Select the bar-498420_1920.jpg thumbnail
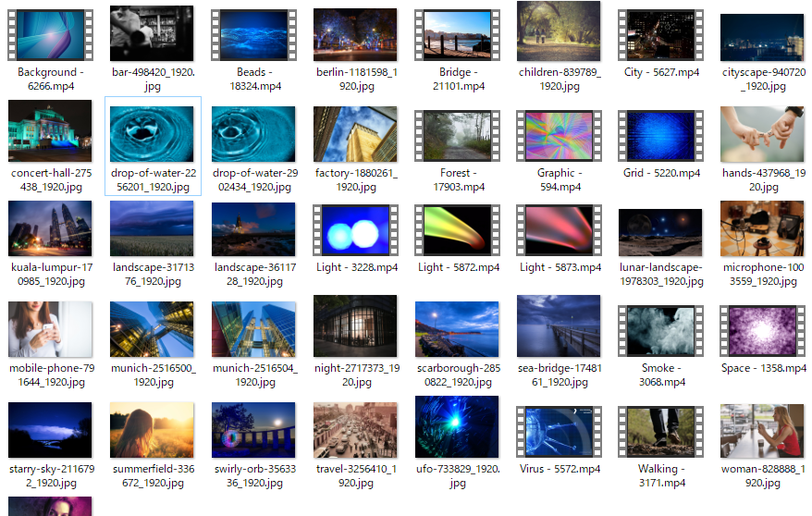Viewport: 812px width, 516px height. (152, 33)
